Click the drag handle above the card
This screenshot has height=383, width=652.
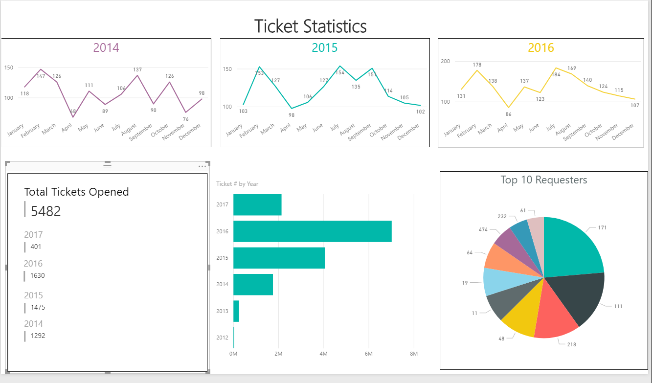click(108, 166)
